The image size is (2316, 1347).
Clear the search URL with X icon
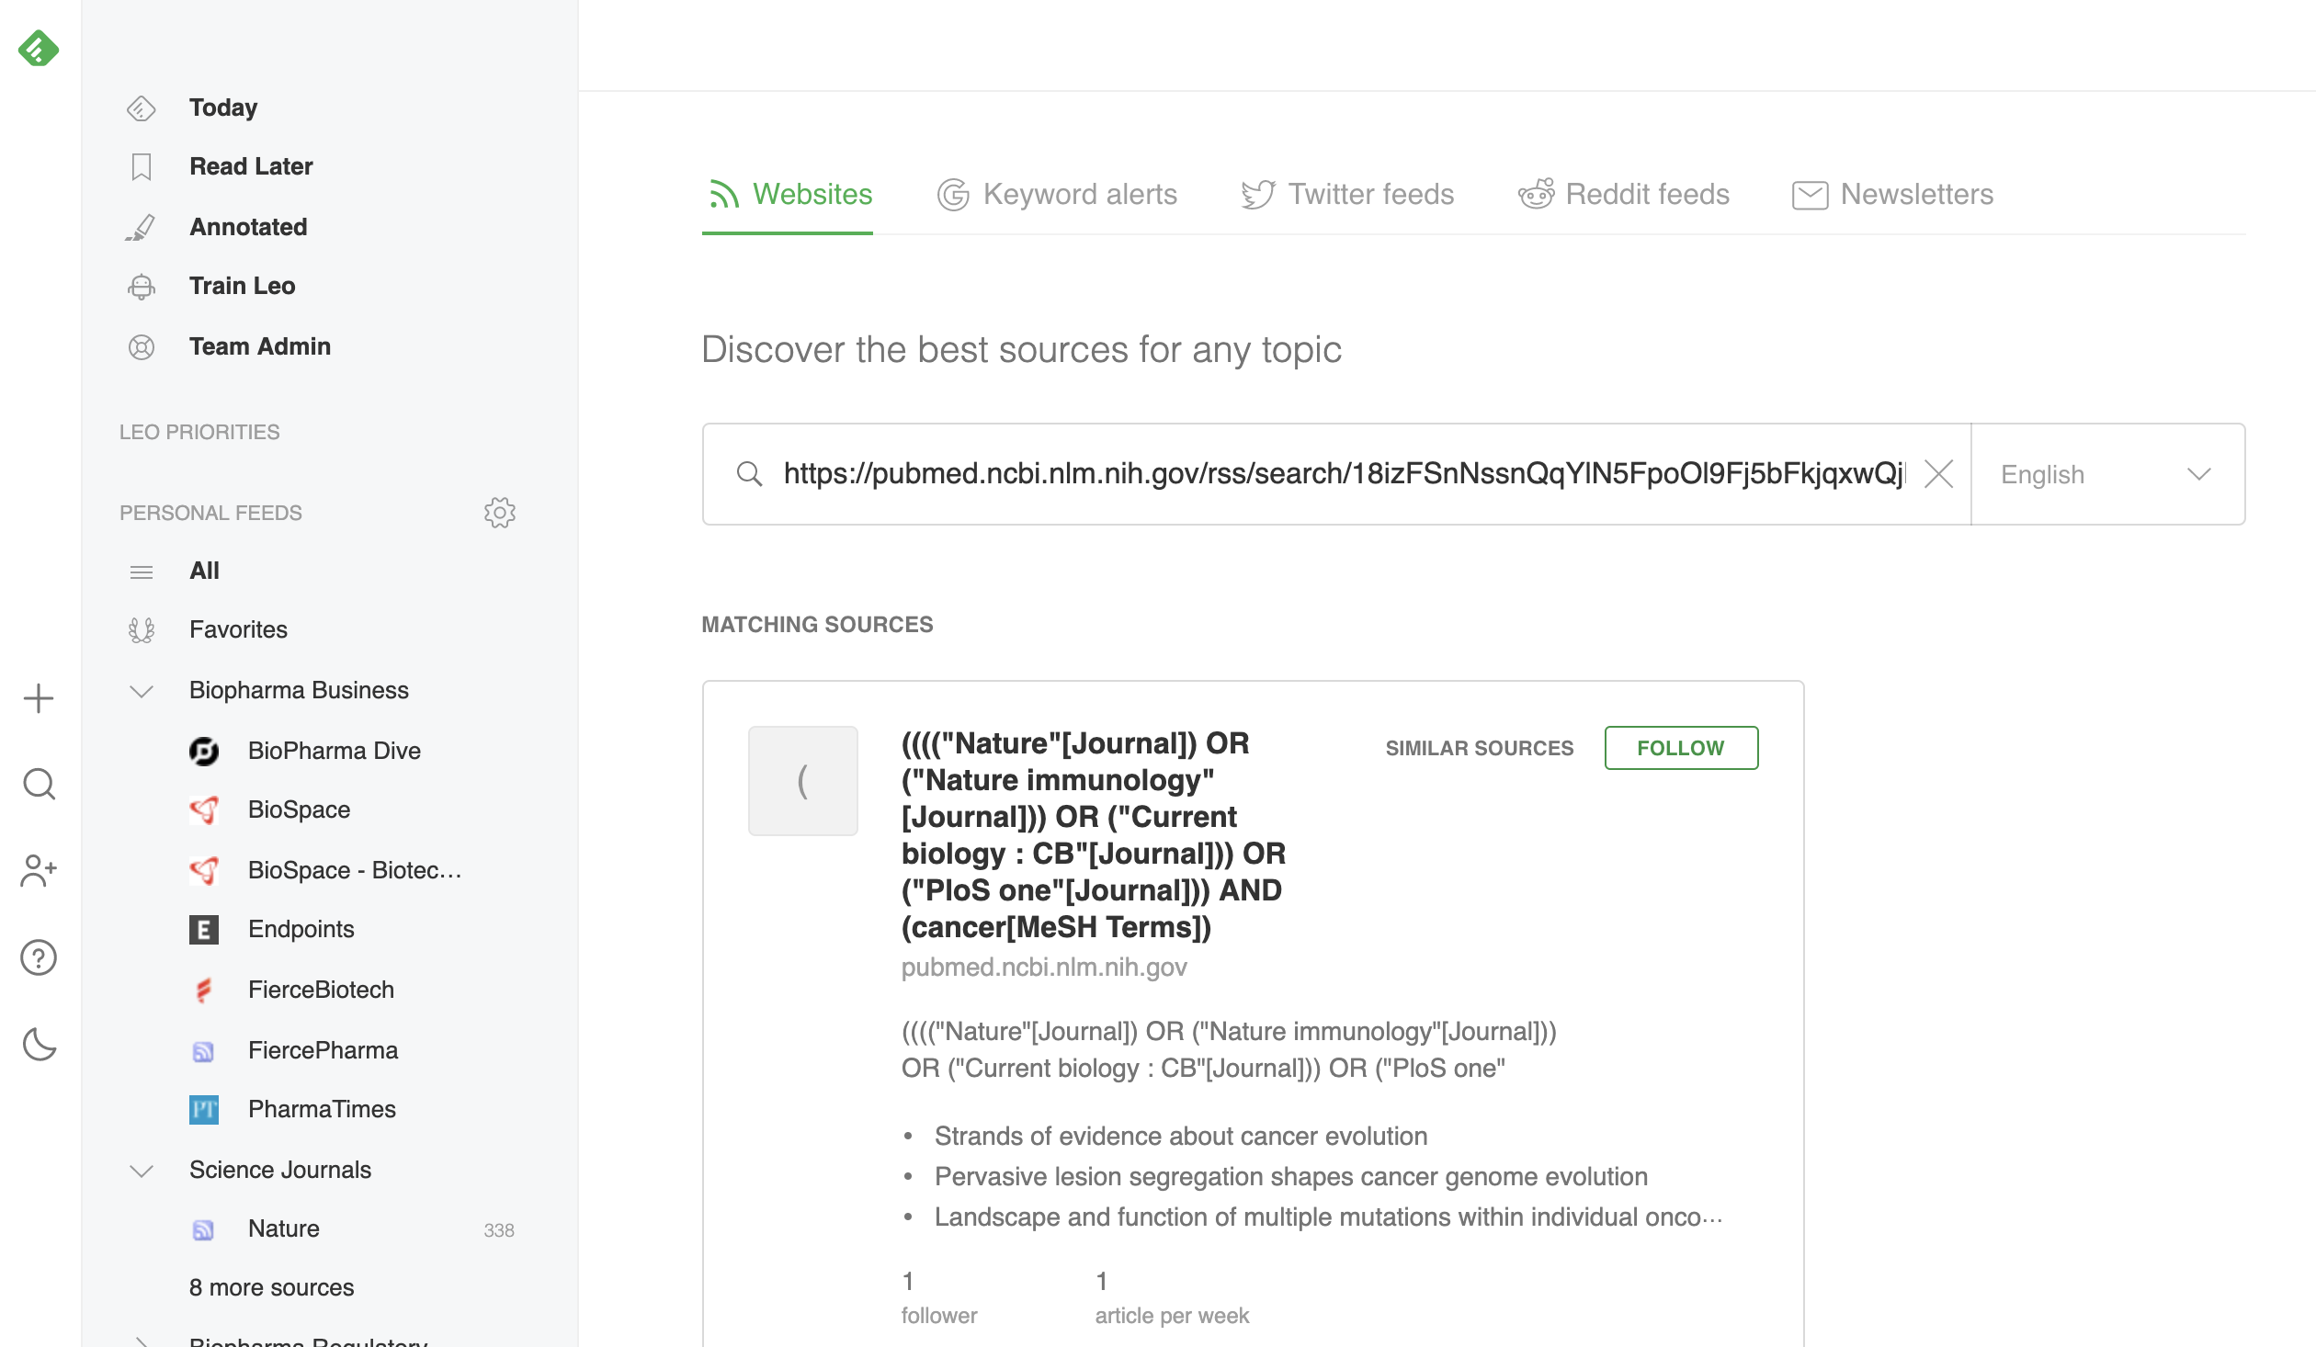[1939, 474]
